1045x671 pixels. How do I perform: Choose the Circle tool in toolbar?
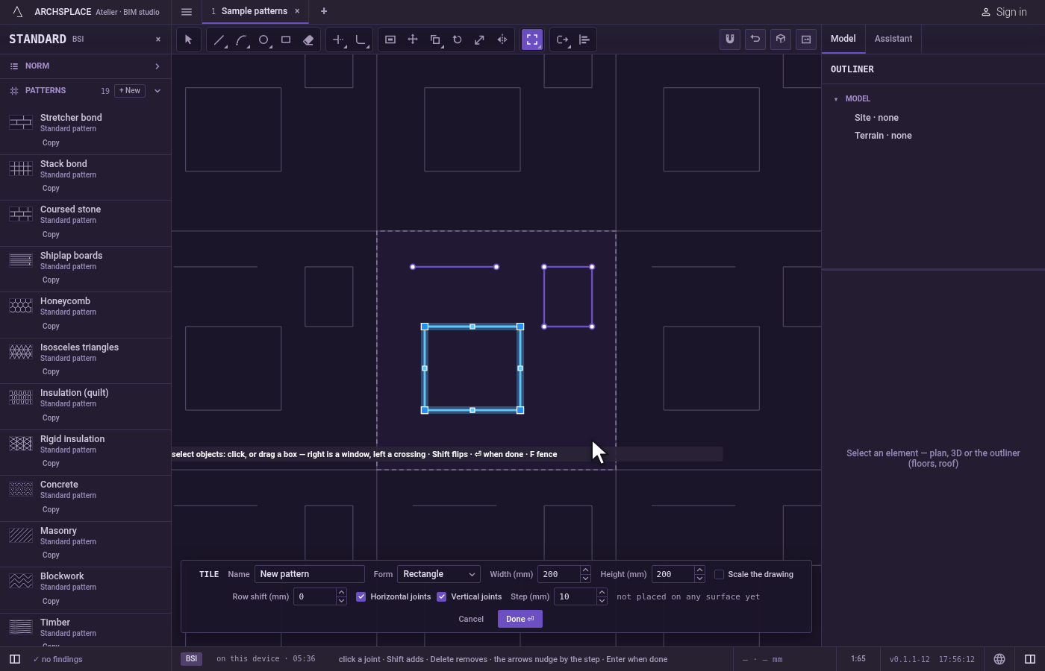pos(263,40)
